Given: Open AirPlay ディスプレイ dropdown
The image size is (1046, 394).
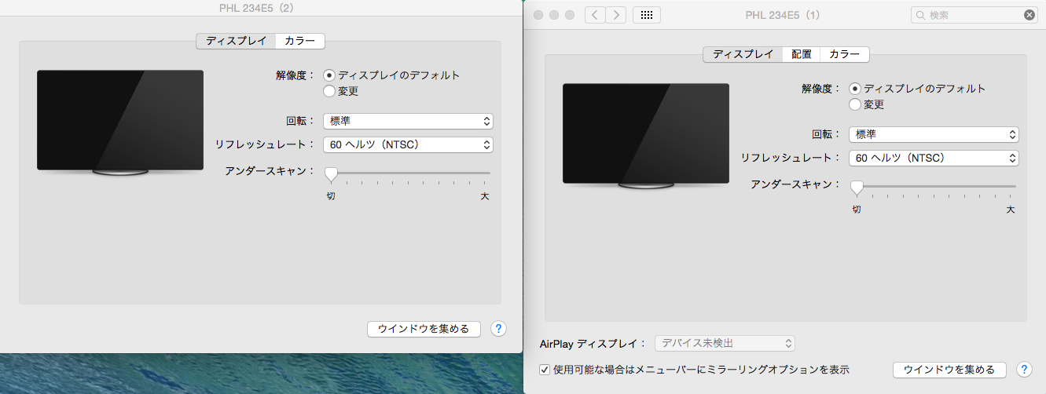Looking at the screenshot, I should point(725,343).
